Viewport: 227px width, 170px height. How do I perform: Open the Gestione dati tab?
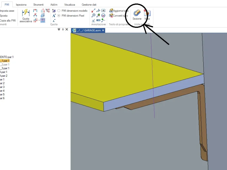[x=89, y=5]
